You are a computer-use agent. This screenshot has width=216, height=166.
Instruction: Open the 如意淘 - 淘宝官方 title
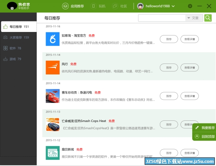tap(74, 35)
